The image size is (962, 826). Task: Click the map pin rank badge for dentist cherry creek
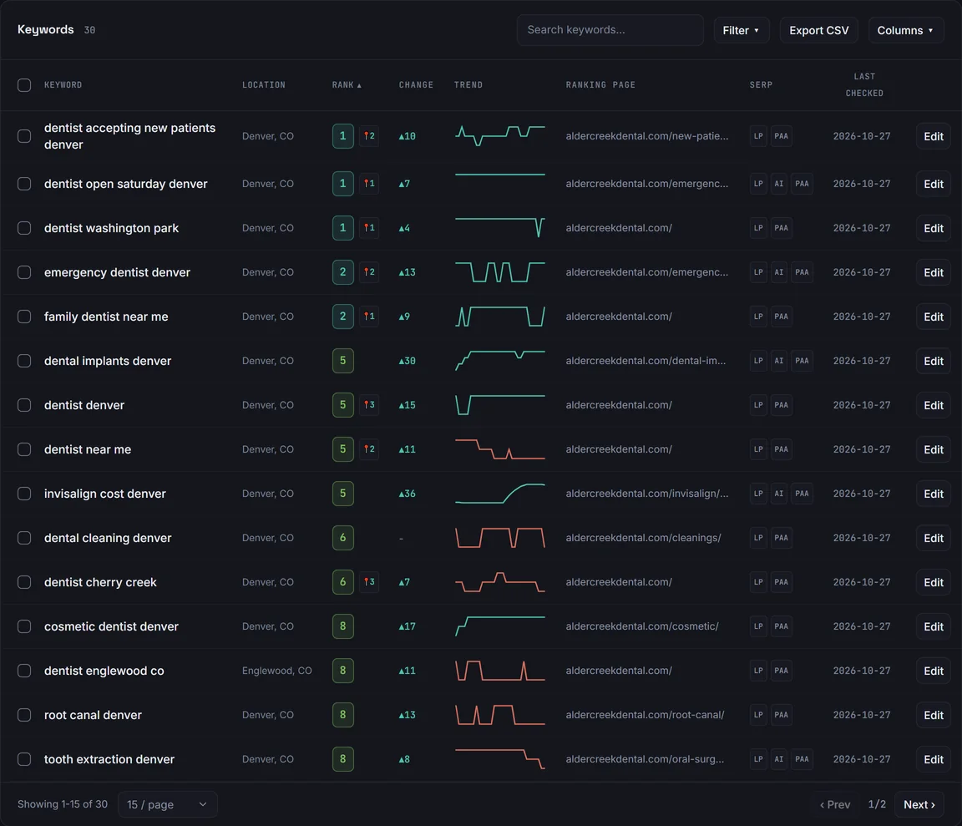(x=369, y=582)
